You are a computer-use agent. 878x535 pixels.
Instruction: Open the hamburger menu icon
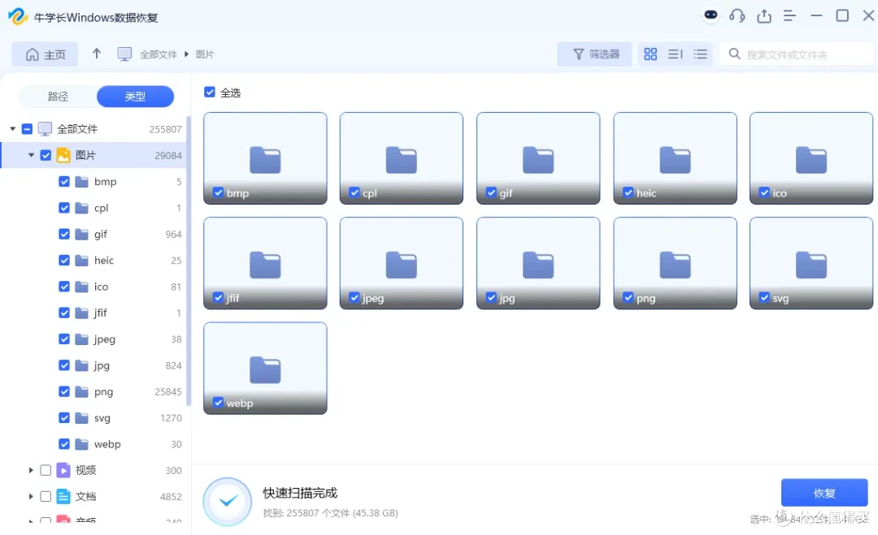[789, 15]
